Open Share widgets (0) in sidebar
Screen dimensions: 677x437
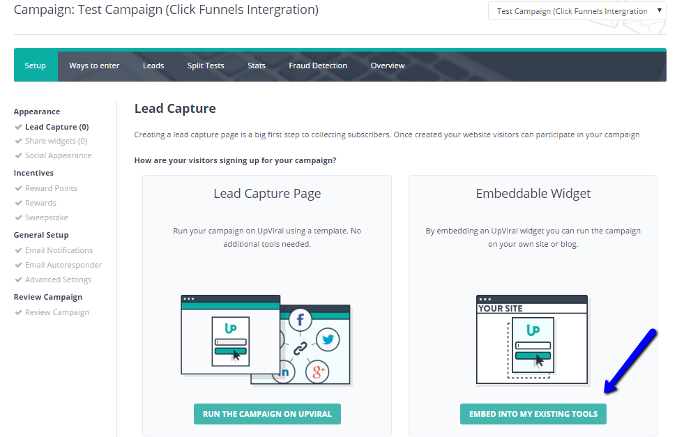56,141
